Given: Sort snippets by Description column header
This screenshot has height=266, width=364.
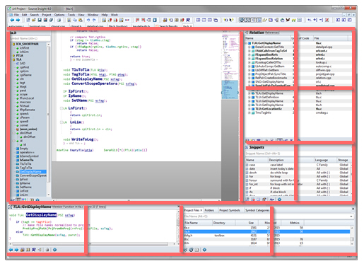Looking at the screenshot, I should [290, 160].
